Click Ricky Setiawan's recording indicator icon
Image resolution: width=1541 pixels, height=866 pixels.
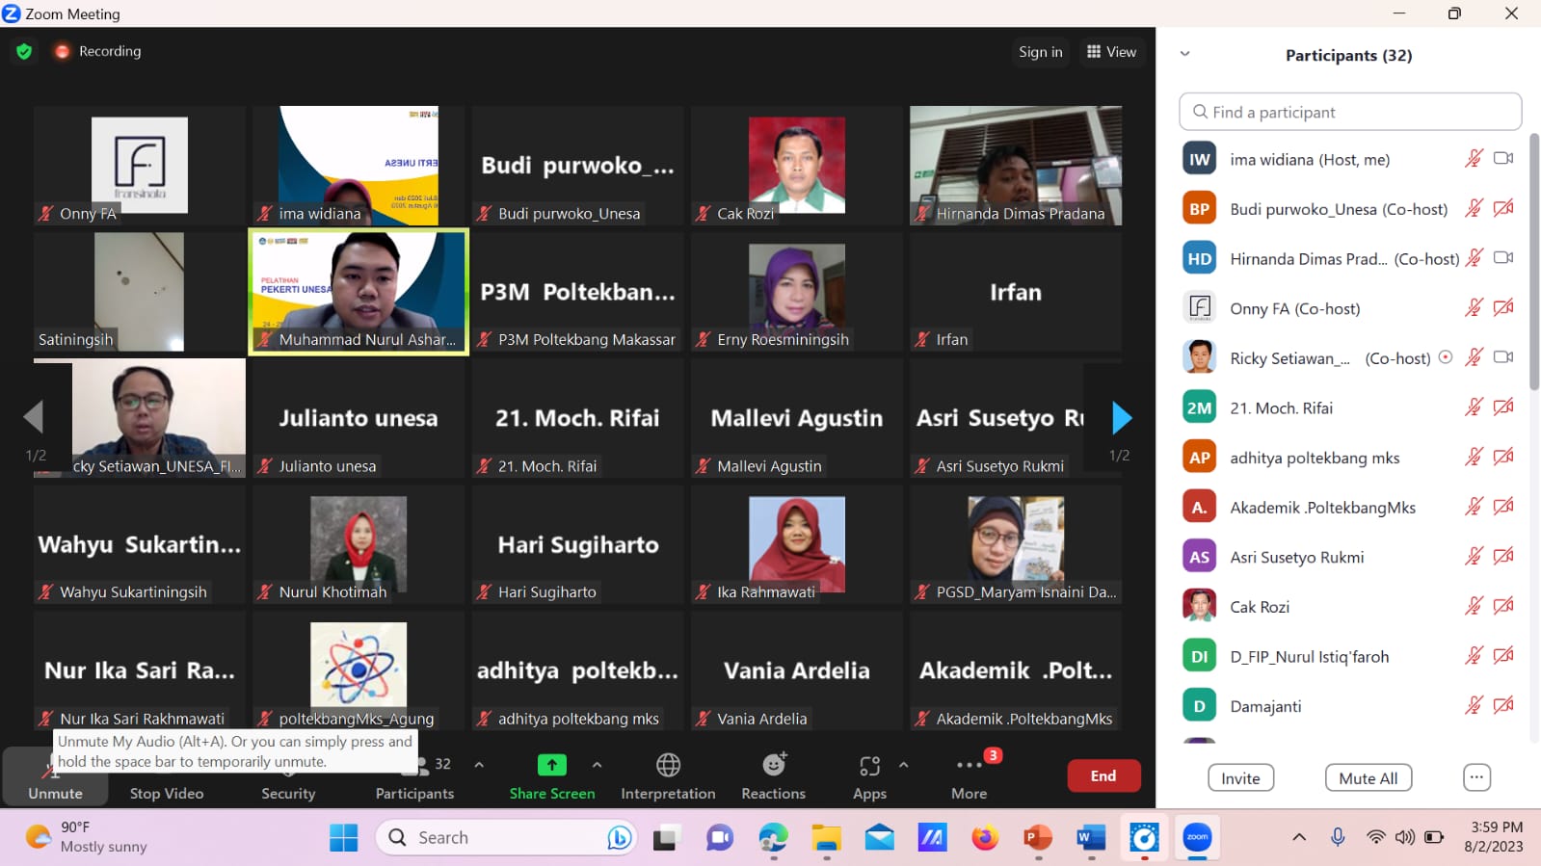click(1445, 356)
